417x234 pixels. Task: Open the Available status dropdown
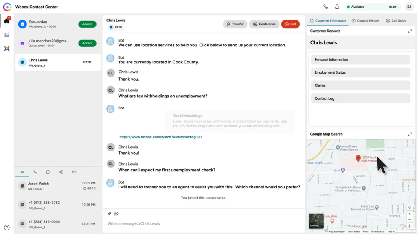[x=373, y=7]
